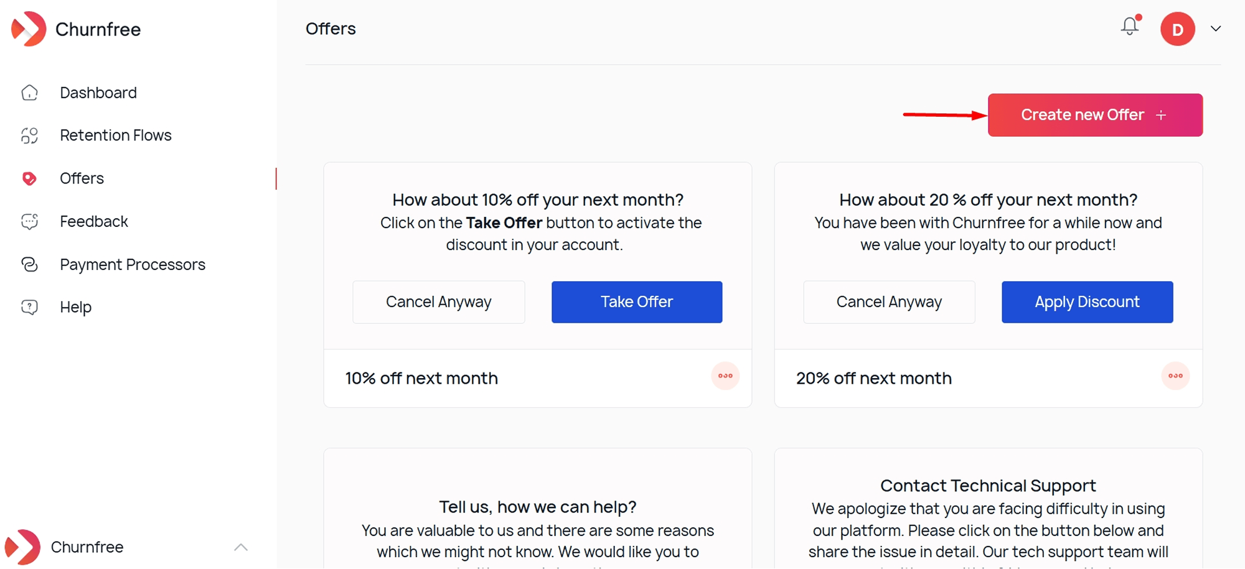The image size is (1245, 569).
Task: Click the Take Offer button
Action: pyautogui.click(x=636, y=302)
